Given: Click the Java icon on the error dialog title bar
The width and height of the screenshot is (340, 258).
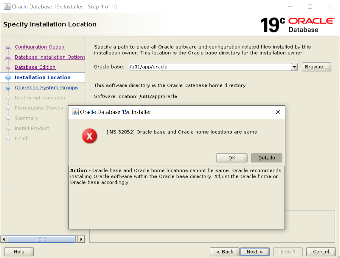Looking at the screenshot, I should [x=75, y=112].
